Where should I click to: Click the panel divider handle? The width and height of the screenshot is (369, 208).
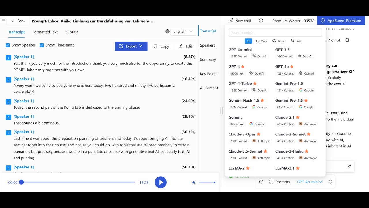pyautogui.click(x=221, y=111)
